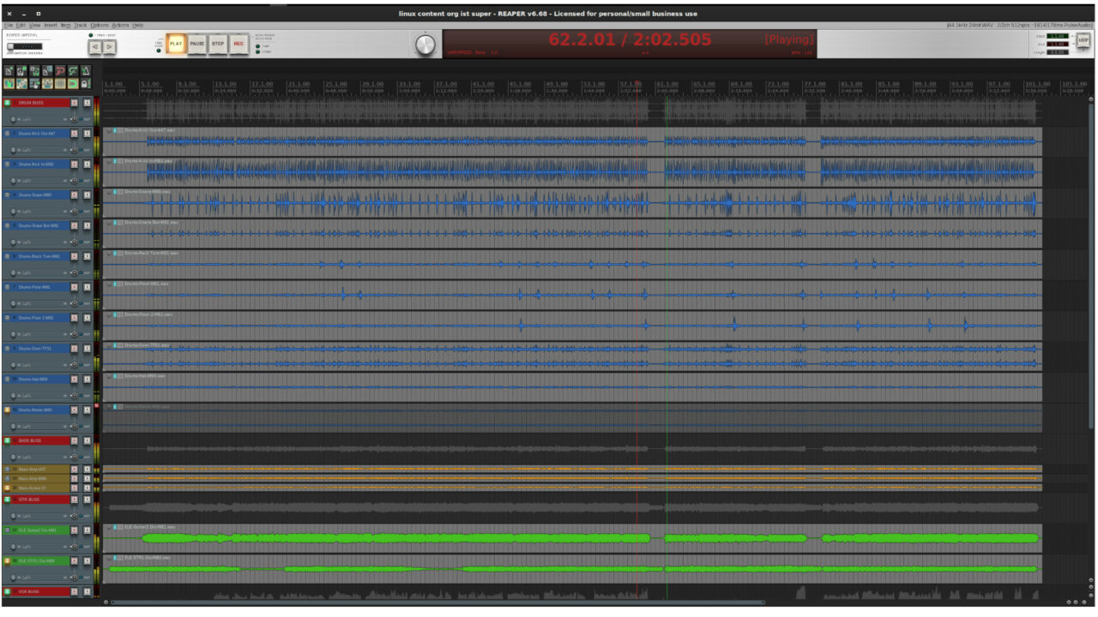This screenshot has width=1098, height=617.
Task: Open the View menu
Action: (x=34, y=25)
